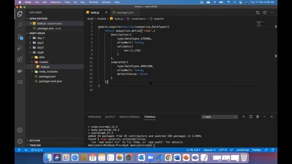
Task: Open the Selection menu
Action: (x=56, y=2)
